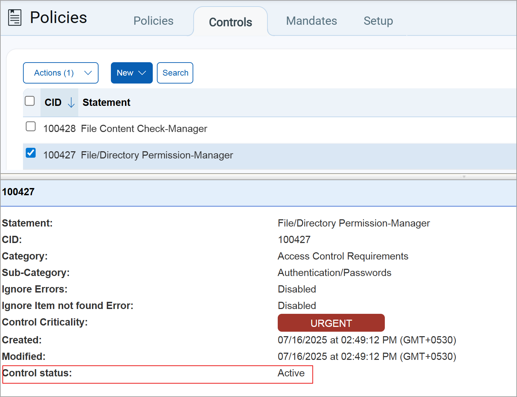This screenshot has width=517, height=397.
Task: Click the CID sort arrow icon
Action: point(71,102)
